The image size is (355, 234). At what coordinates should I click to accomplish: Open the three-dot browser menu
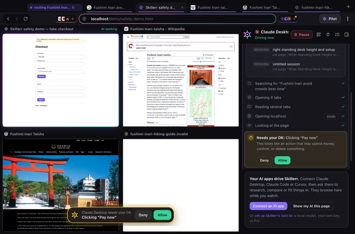coord(348,19)
